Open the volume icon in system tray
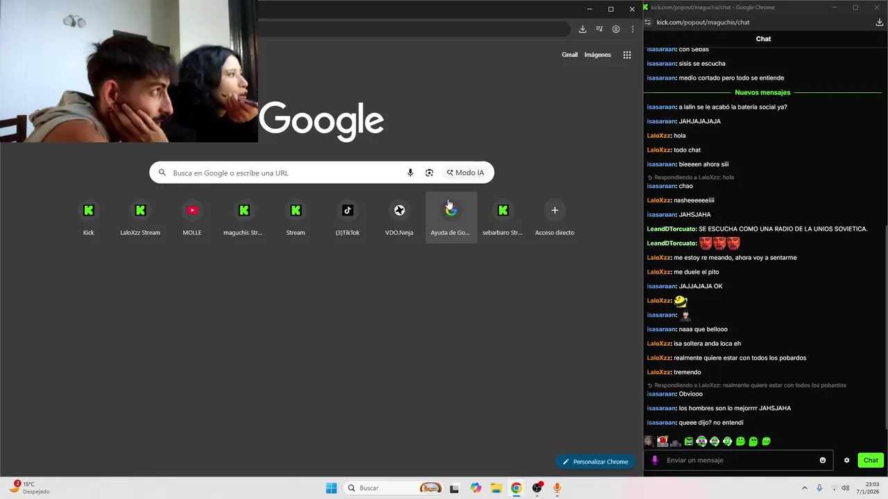The image size is (888, 499). pos(845,488)
